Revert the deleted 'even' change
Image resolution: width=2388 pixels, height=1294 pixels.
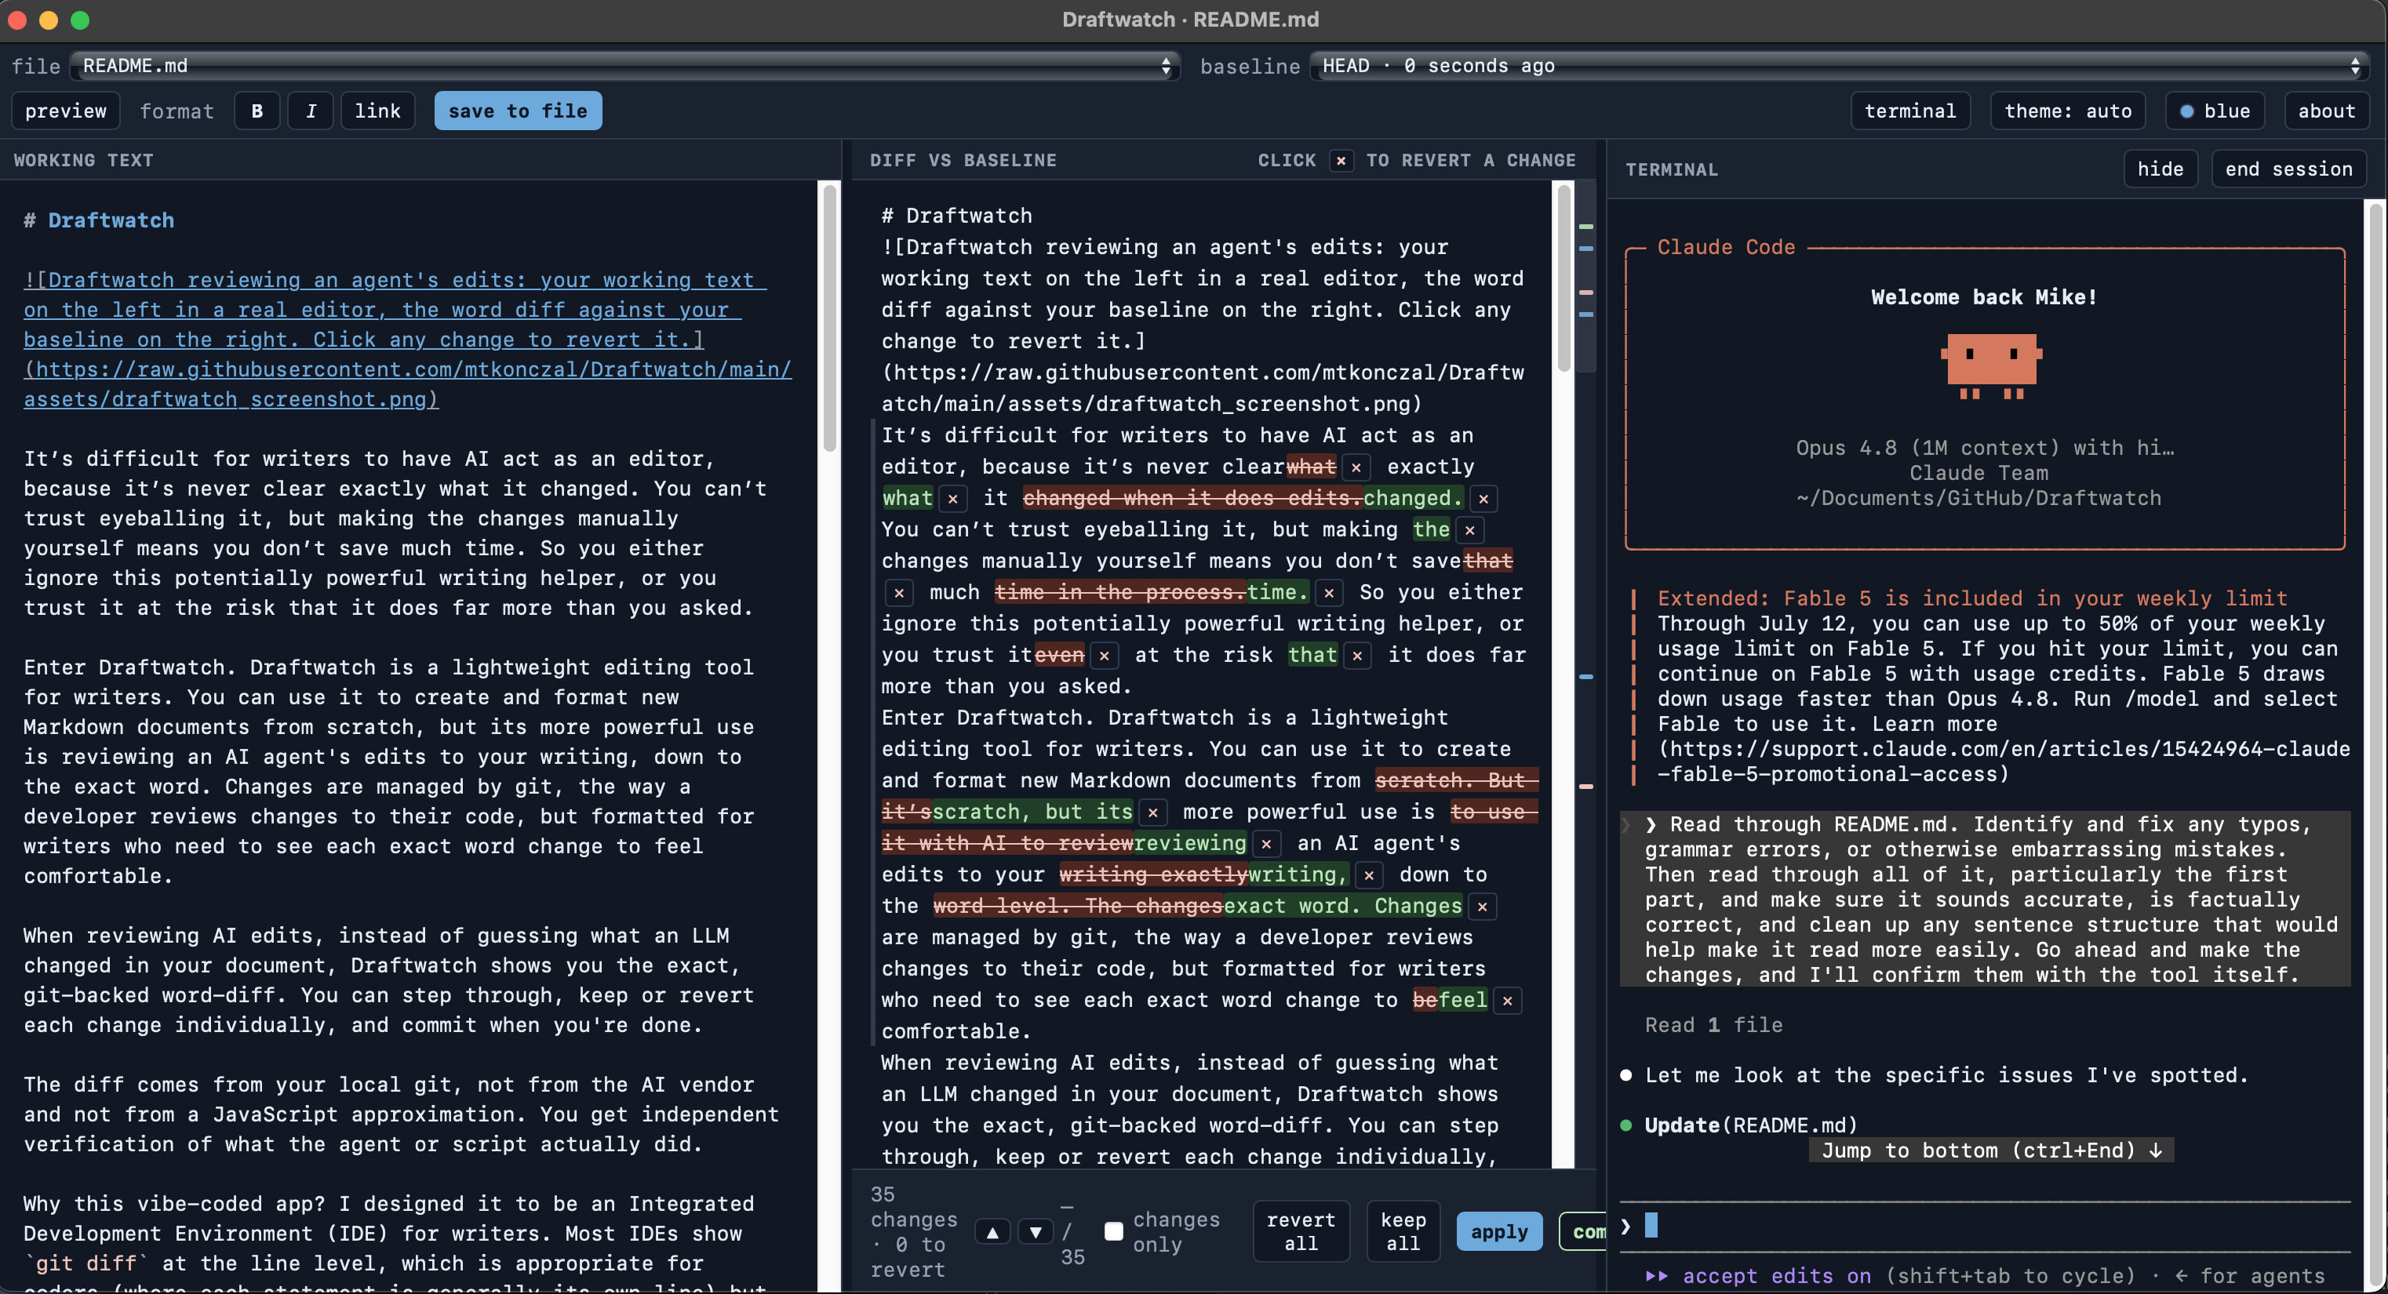(1103, 656)
